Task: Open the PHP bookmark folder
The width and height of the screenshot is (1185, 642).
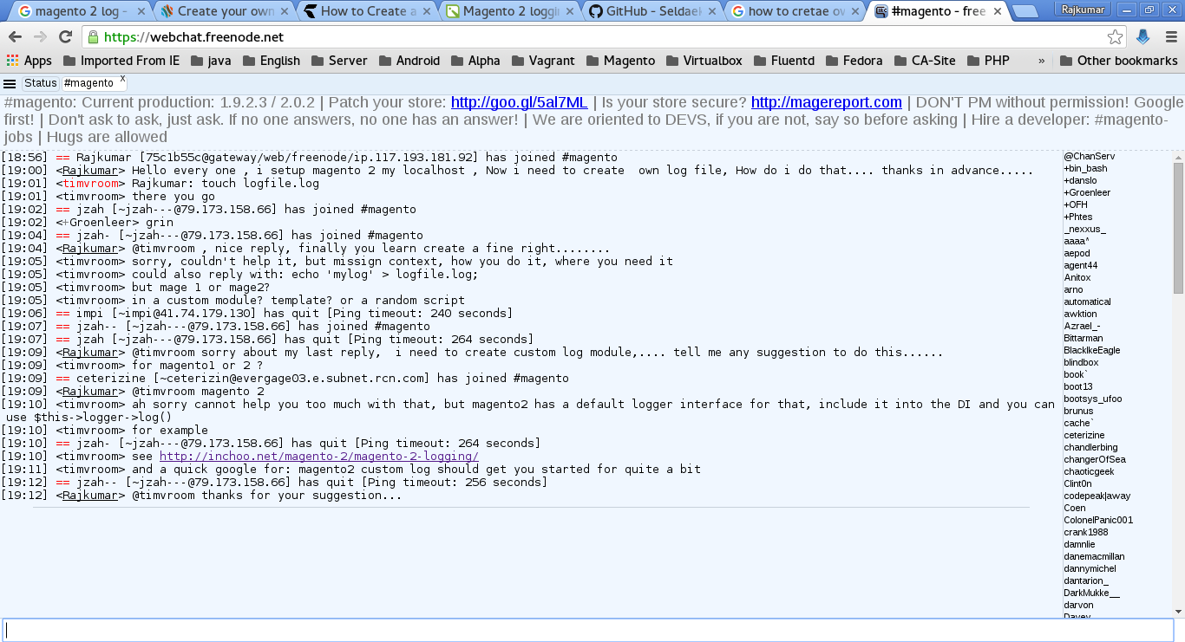Action: [x=987, y=61]
